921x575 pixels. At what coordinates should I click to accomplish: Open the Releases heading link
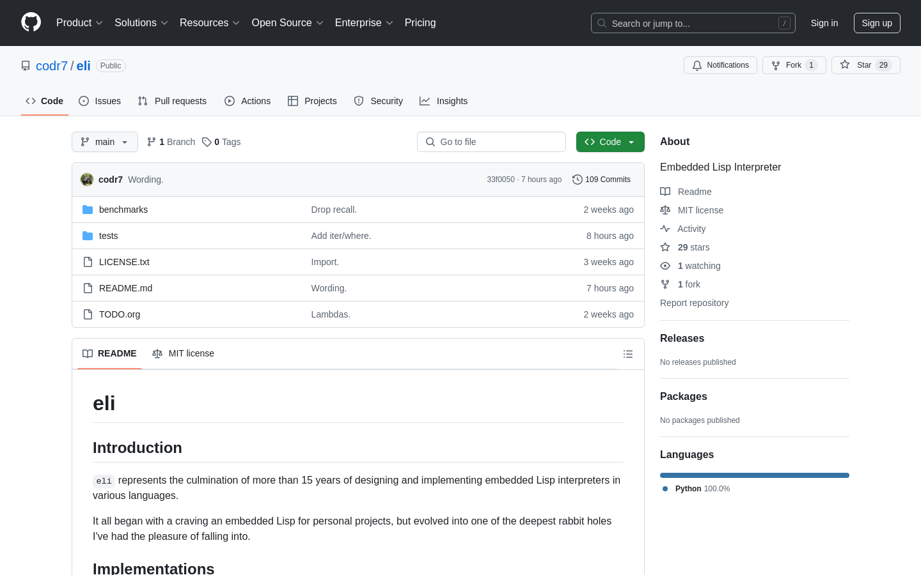pyautogui.click(x=682, y=339)
